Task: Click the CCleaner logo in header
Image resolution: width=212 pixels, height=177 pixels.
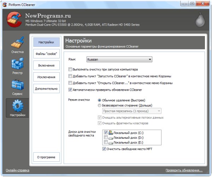Action: click(x=14, y=19)
